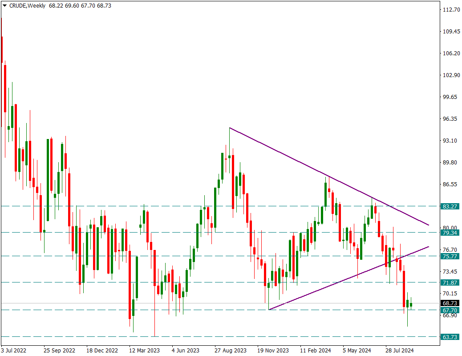Open the chart menu triangle beside CRUDE,Weekly
The height and width of the screenshot is (356, 462).
point(4,6)
